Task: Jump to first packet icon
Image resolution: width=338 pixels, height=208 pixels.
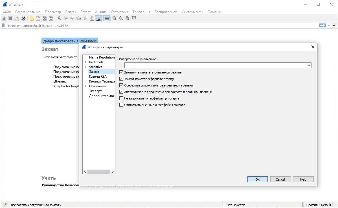Action: 85,18
